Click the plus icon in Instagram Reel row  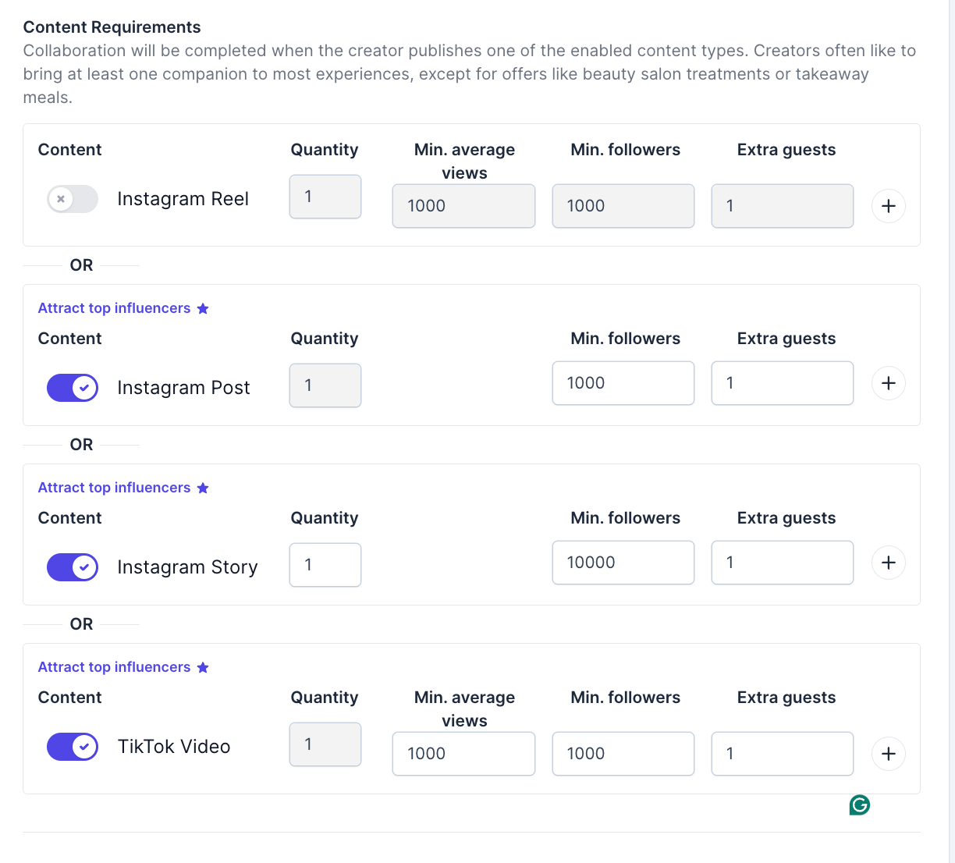coord(888,206)
